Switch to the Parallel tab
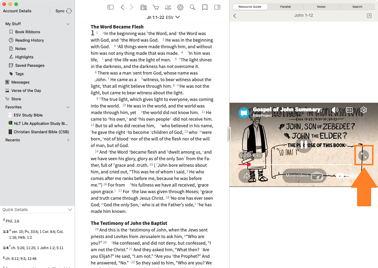The height and width of the screenshot is (268, 378). [285, 7]
